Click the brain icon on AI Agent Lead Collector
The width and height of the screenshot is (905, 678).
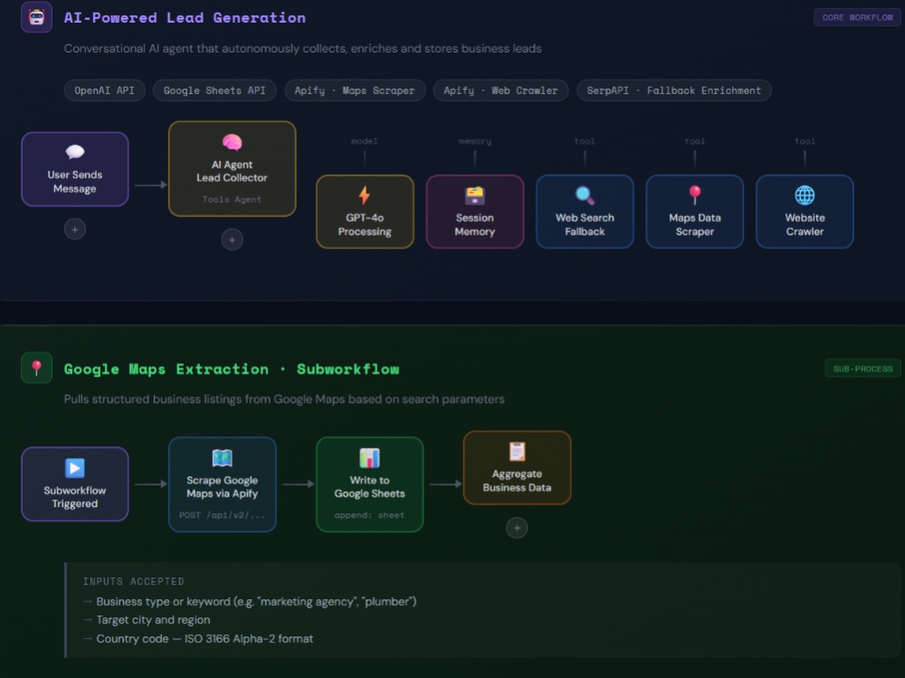232,142
